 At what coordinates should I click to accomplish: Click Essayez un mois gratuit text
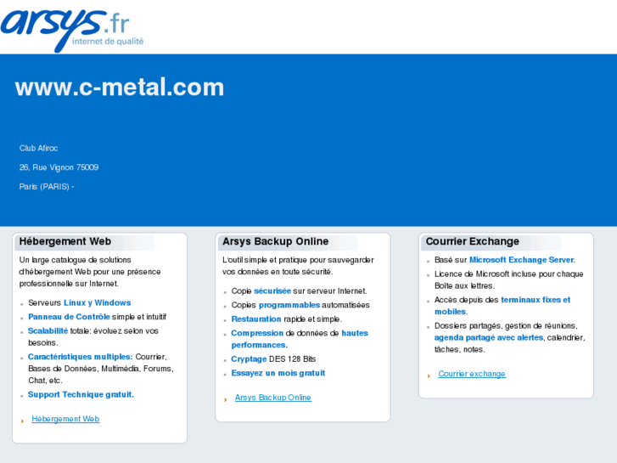click(x=278, y=373)
